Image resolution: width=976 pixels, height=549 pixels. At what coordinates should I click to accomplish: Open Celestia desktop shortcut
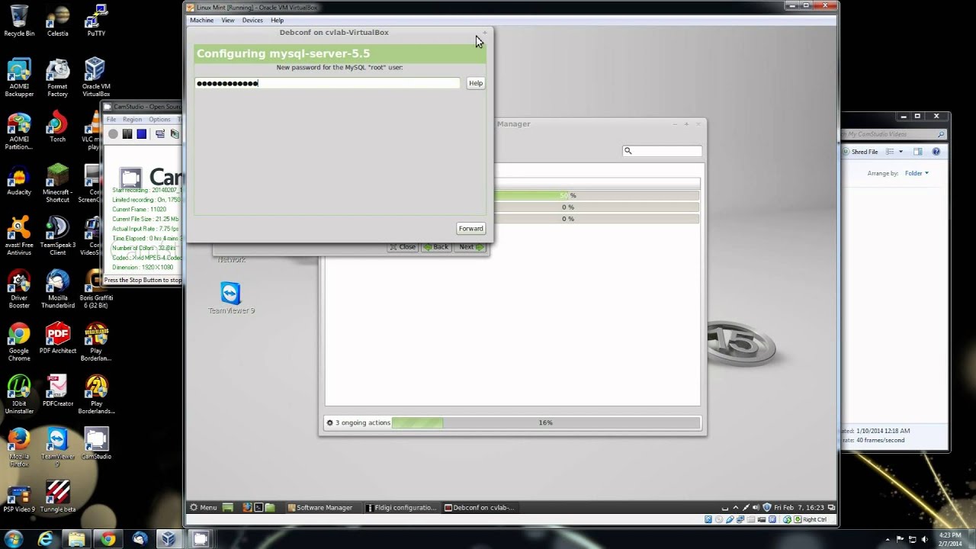coord(57,21)
